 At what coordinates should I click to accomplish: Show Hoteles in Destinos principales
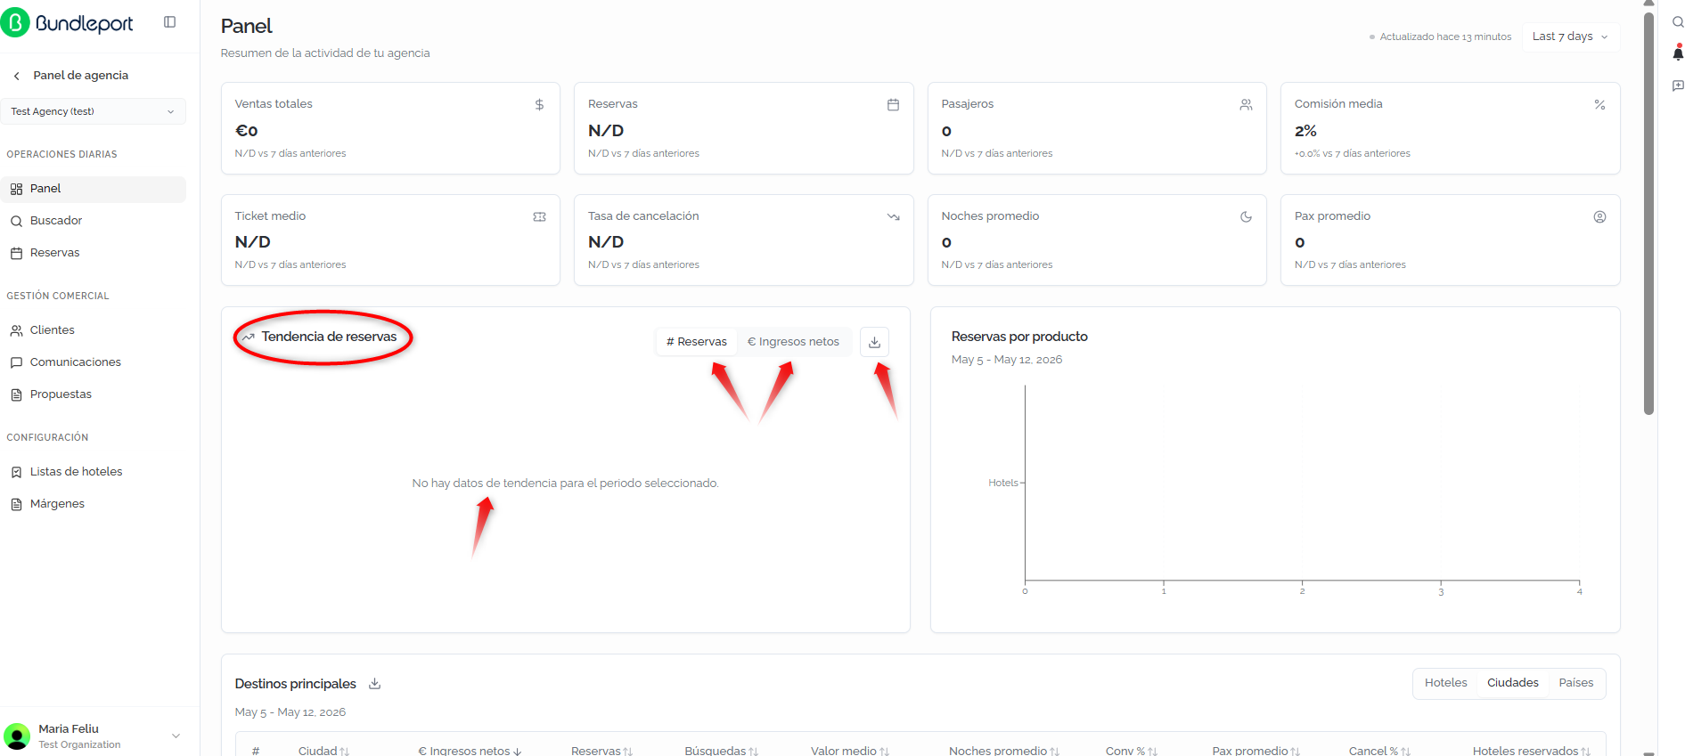tap(1445, 683)
